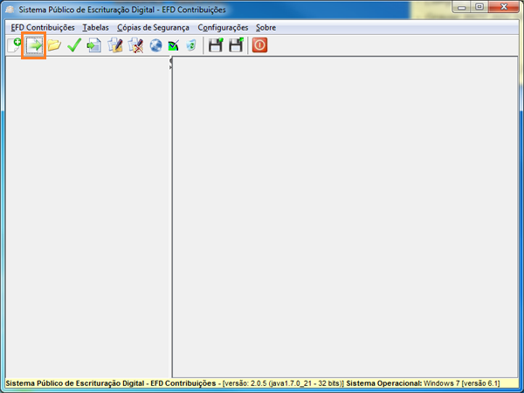
Task: Click the split-pane collapse arrow handle
Action: [171, 64]
